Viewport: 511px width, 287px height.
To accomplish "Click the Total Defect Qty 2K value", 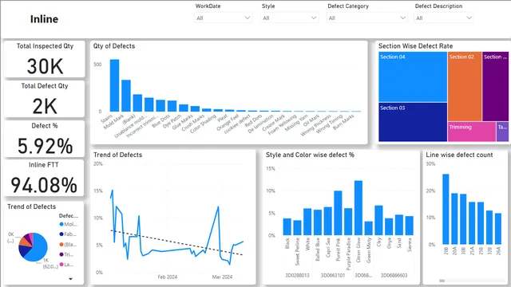I will click(45, 106).
